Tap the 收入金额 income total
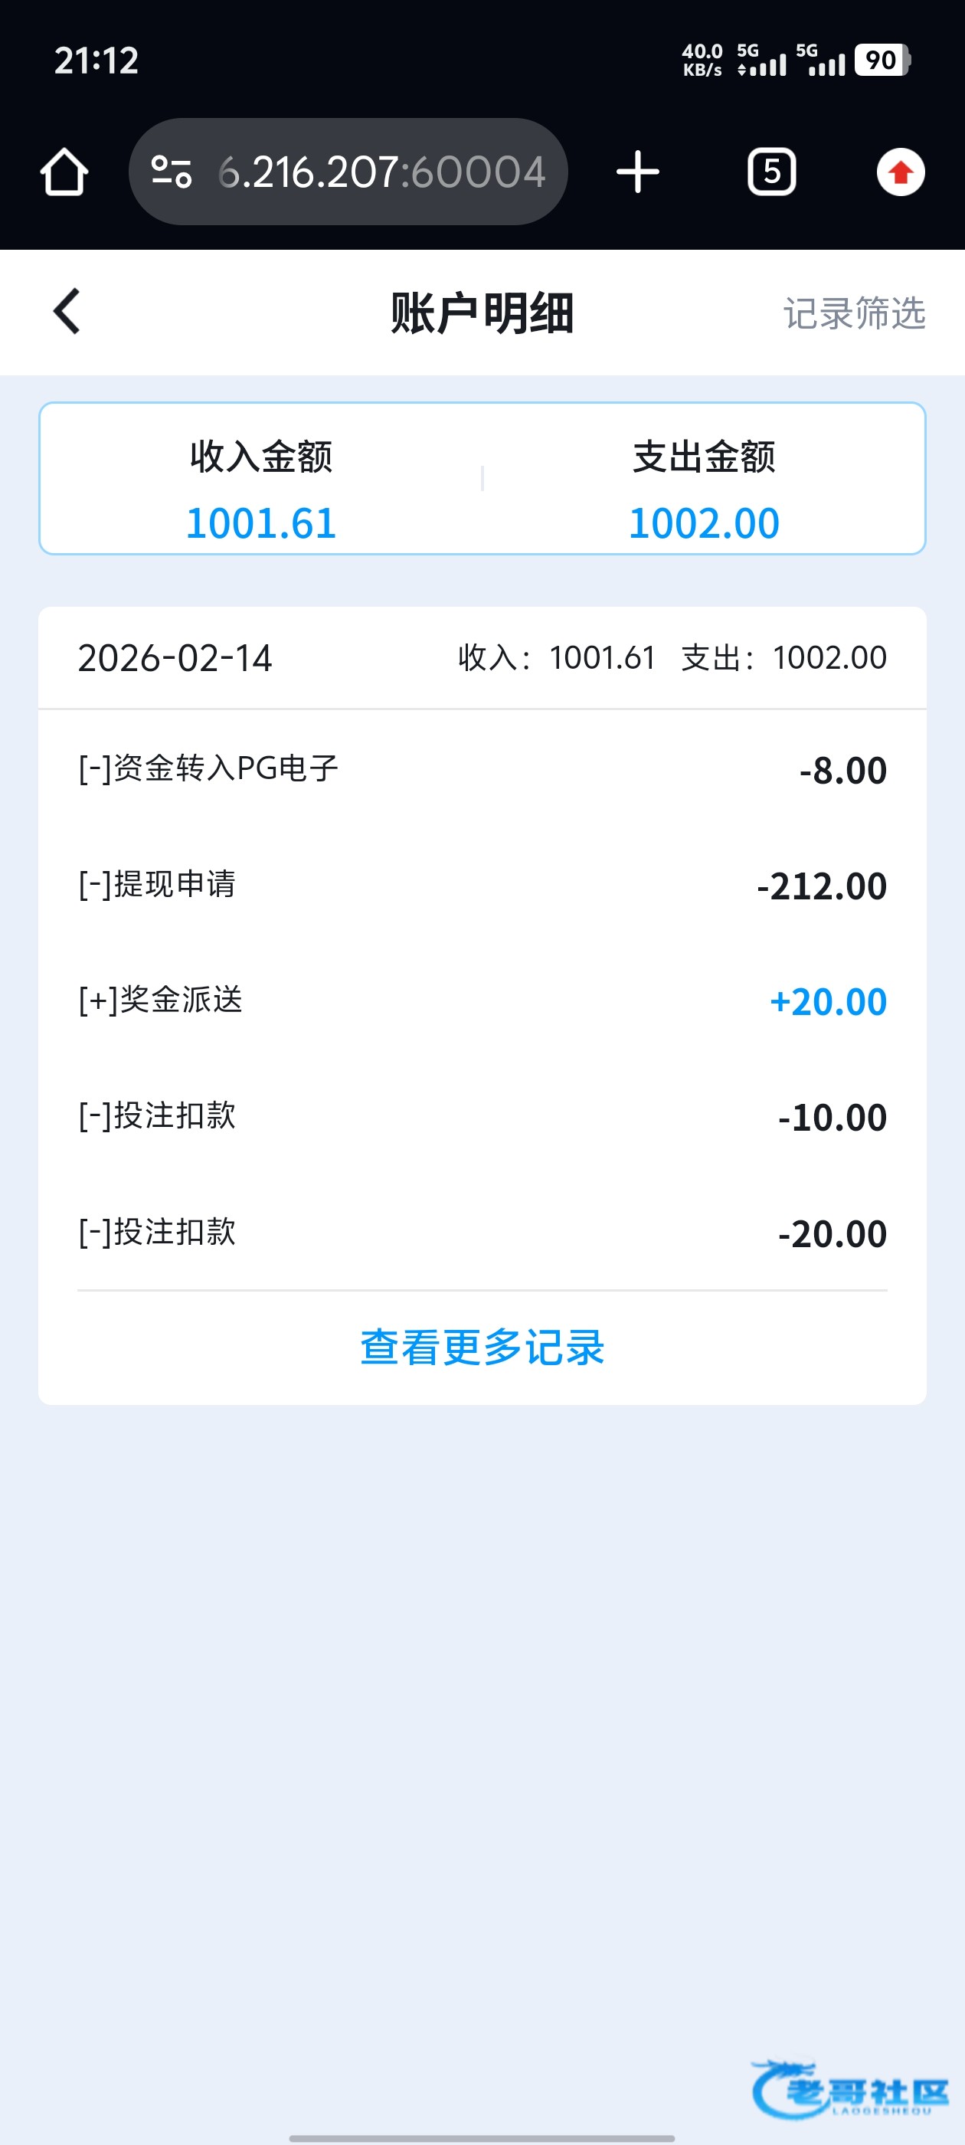 point(260,491)
